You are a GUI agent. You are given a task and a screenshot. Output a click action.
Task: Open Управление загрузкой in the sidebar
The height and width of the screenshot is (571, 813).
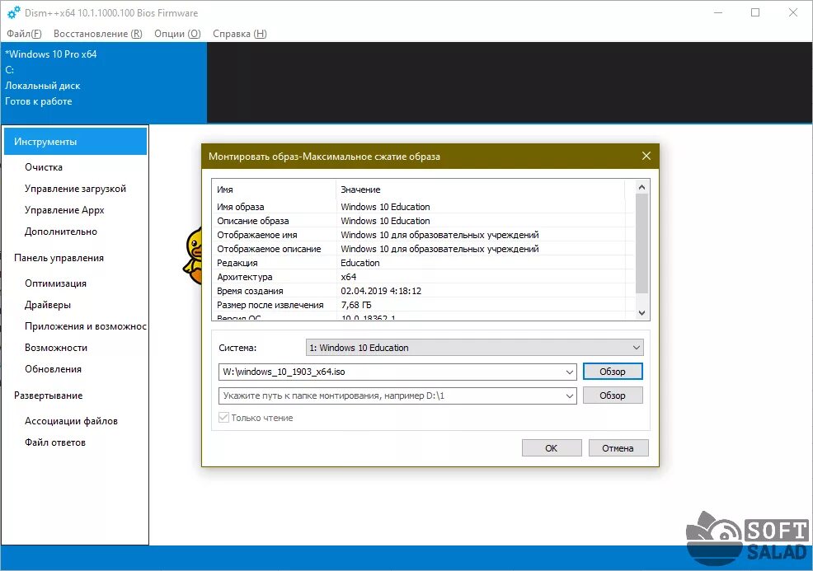(75, 189)
